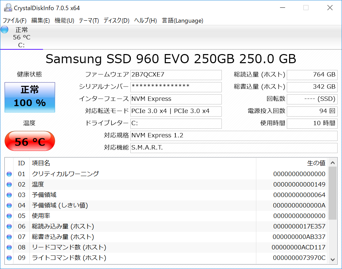Image resolution: width=342 pixels, height=269 pixels.
Task: Click the Samsung SSD 960 EVO model title
Action: (x=171, y=59)
